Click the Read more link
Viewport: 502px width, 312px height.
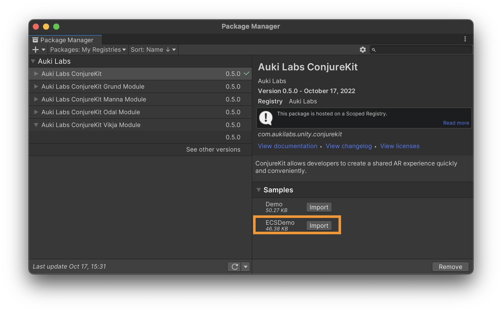[x=456, y=123]
